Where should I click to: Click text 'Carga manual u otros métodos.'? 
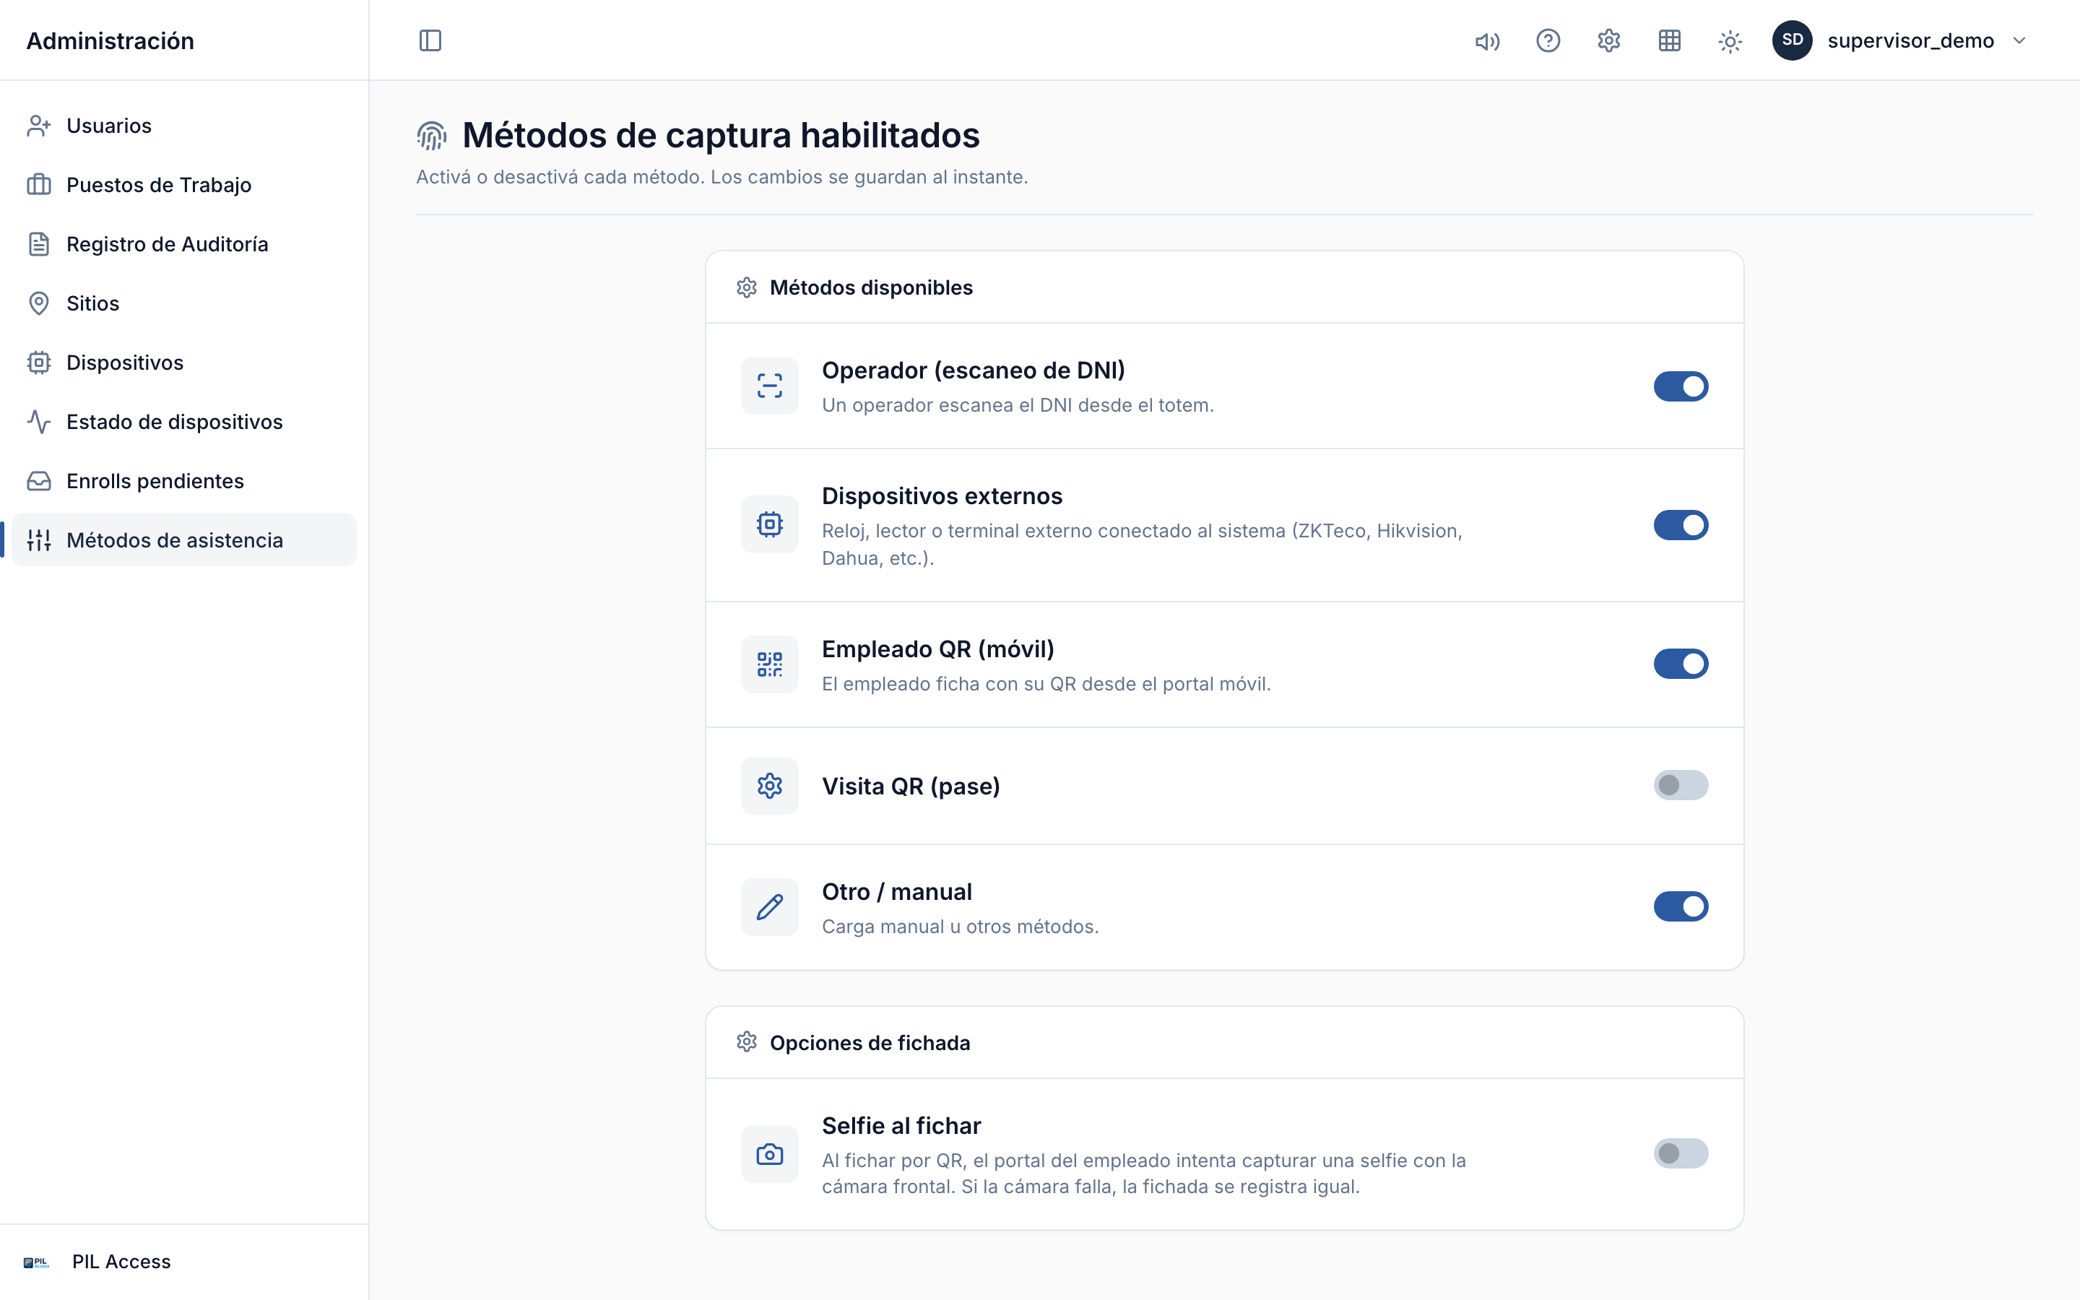[x=960, y=927]
